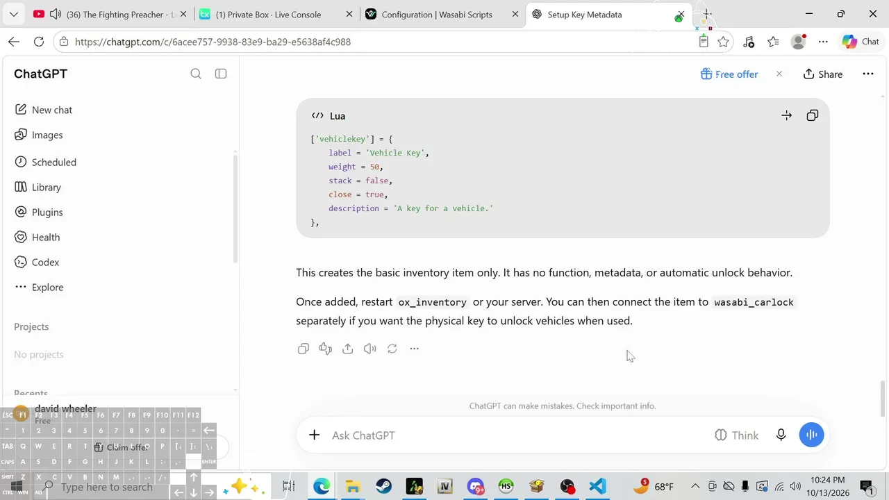Viewport: 889px width, 500px height.
Task: Add this page to favorites star
Action: (x=724, y=42)
